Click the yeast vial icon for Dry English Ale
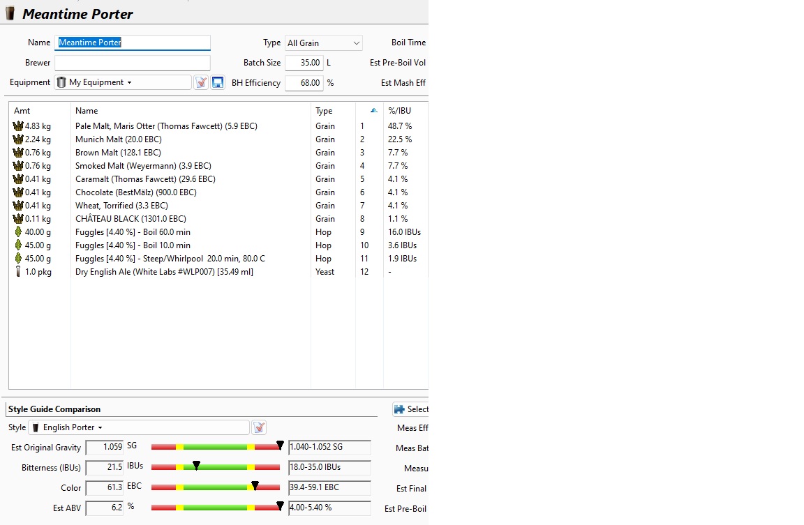 [x=18, y=272]
